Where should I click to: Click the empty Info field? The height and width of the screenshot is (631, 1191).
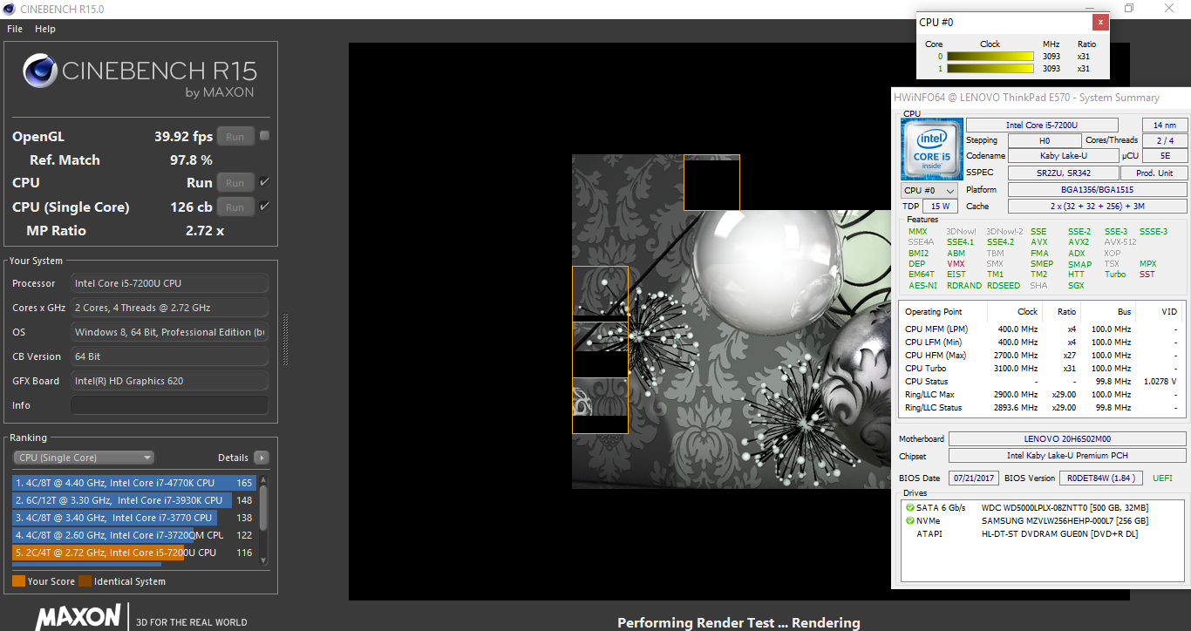[x=169, y=405]
